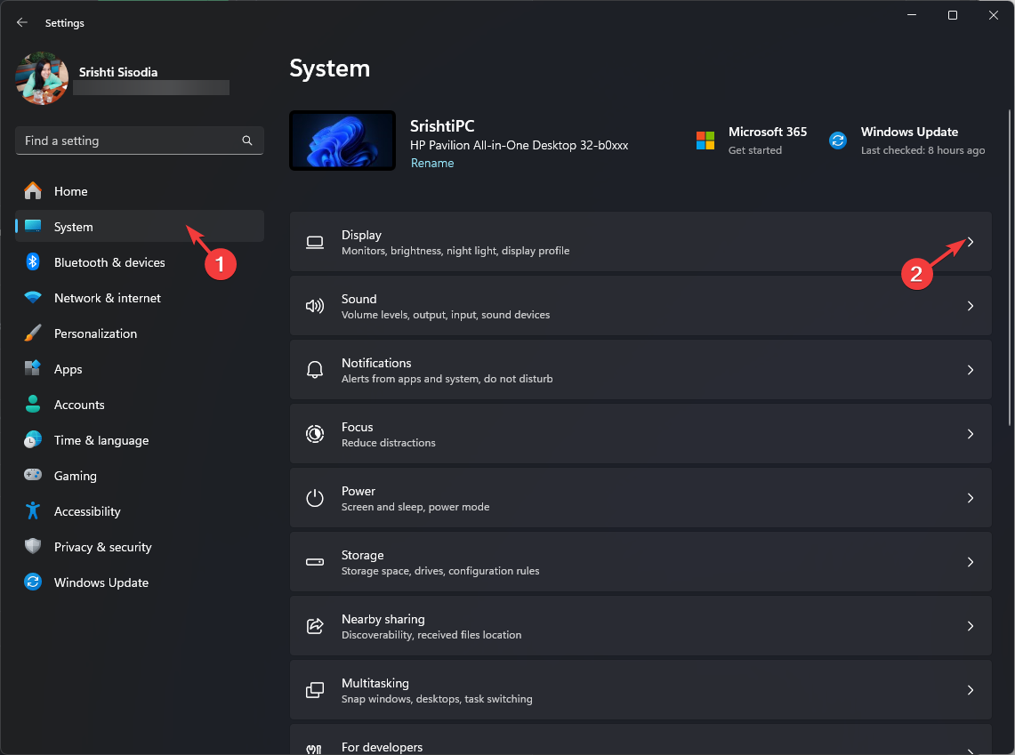Click the Rename link under PC name
The height and width of the screenshot is (755, 1015).
tap(432, 164)
